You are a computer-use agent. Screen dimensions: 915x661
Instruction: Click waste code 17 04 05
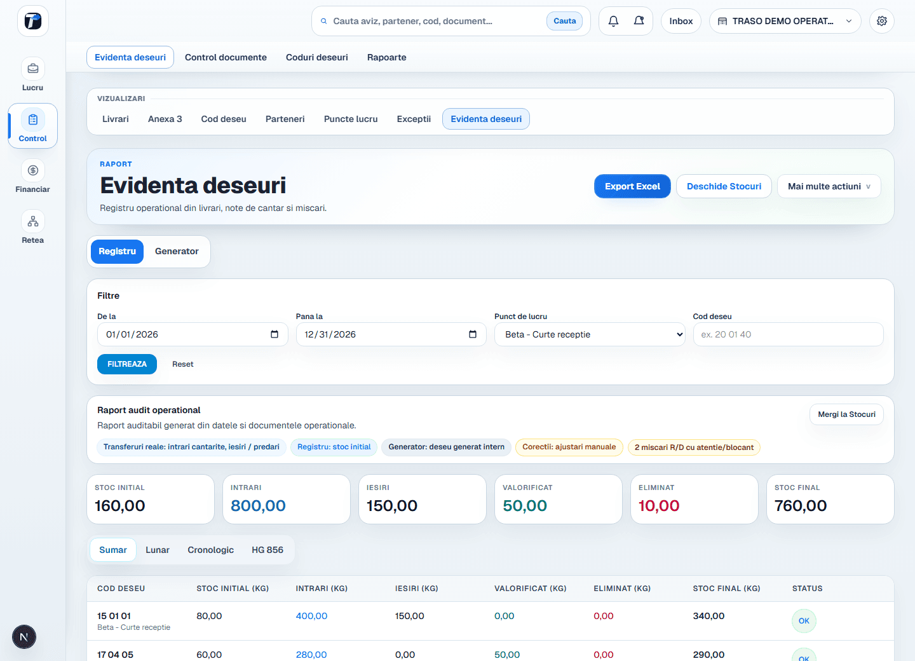(x=115, y=655)
